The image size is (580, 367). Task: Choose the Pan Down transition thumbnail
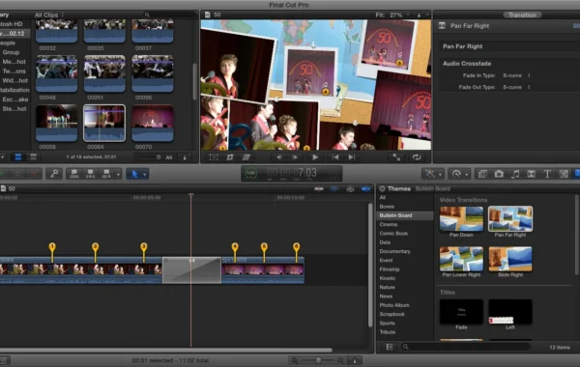pos(461,219)
